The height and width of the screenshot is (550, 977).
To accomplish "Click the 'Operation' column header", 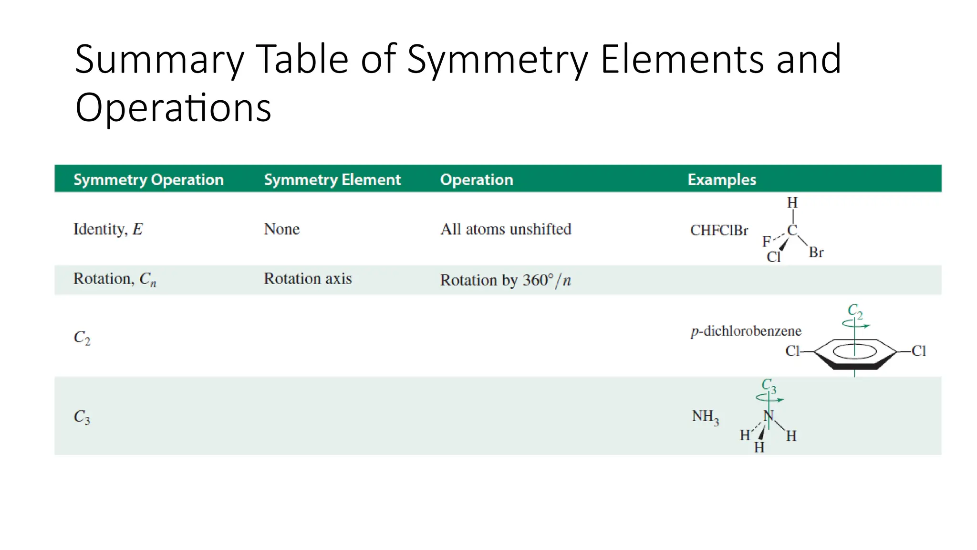I will pyautogui.click(x=477, y=180).
